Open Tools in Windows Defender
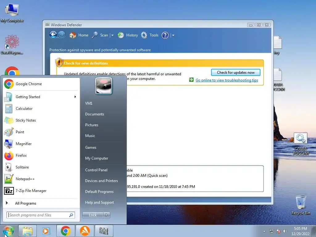This screenshot has height=237, width=316. coord(150,35)
